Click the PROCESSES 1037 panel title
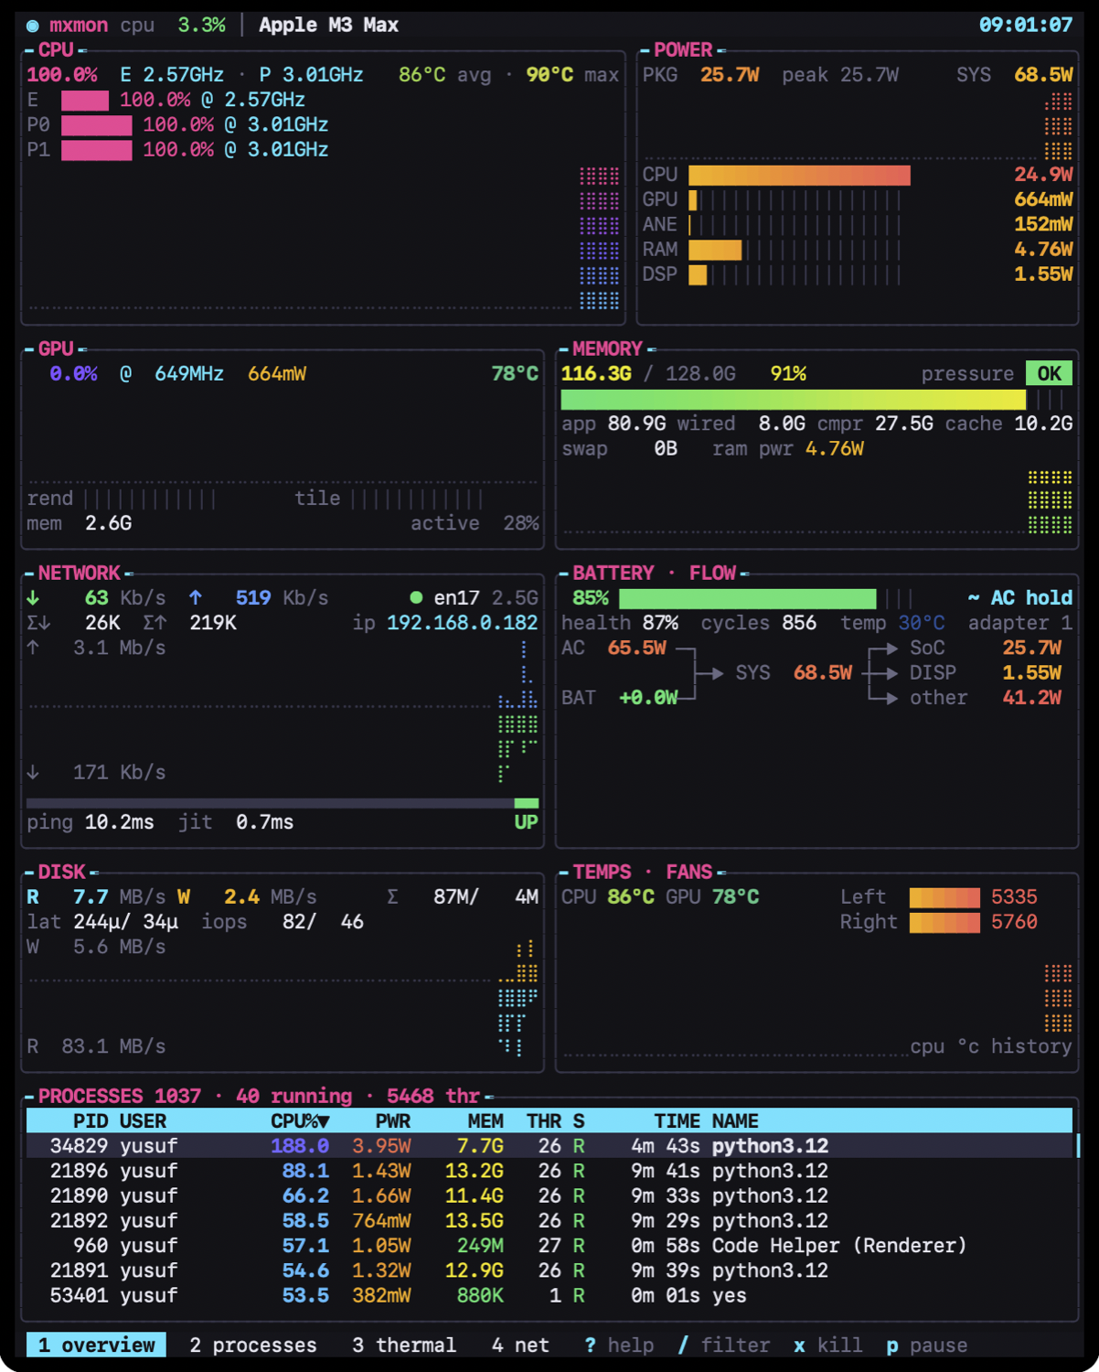The image size is (1099, 1372). pos(119,1096)
